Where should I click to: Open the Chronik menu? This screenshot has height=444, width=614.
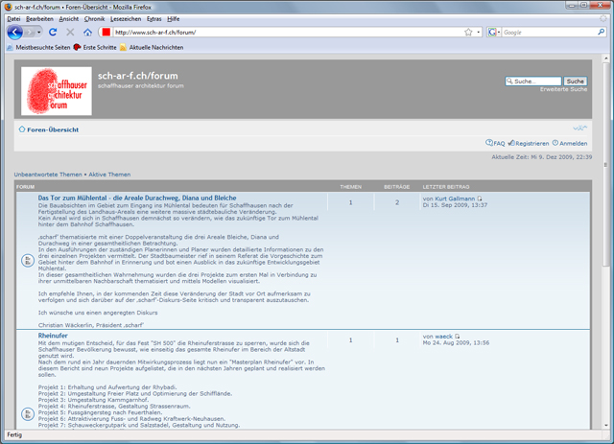(x=95, y=18)
